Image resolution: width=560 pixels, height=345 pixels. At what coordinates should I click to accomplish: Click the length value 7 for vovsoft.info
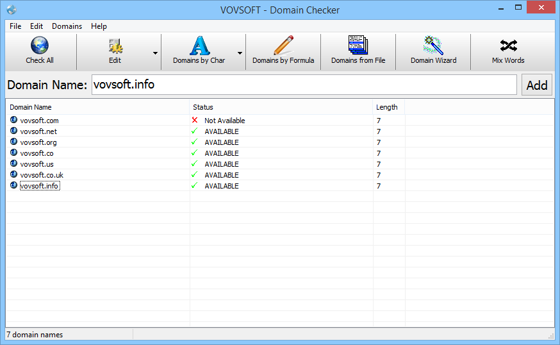coord(379,186)
